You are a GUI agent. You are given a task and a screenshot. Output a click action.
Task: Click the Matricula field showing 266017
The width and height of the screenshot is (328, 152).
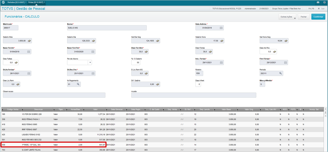tap(10, 28)
